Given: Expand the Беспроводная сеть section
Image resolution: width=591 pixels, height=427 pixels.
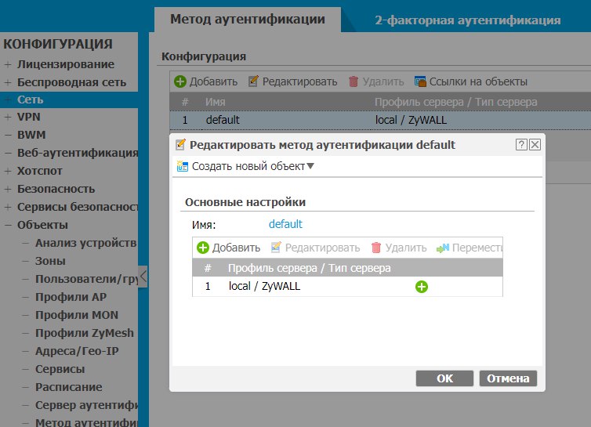Looking at the screenshot, I should pyautogui.click(x=8, y=82).
